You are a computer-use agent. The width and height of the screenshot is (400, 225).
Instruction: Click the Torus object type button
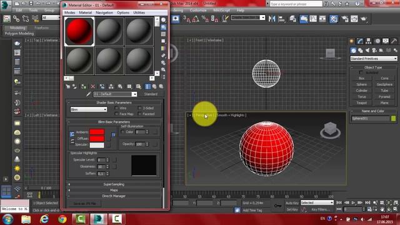[x=362, y=97]
